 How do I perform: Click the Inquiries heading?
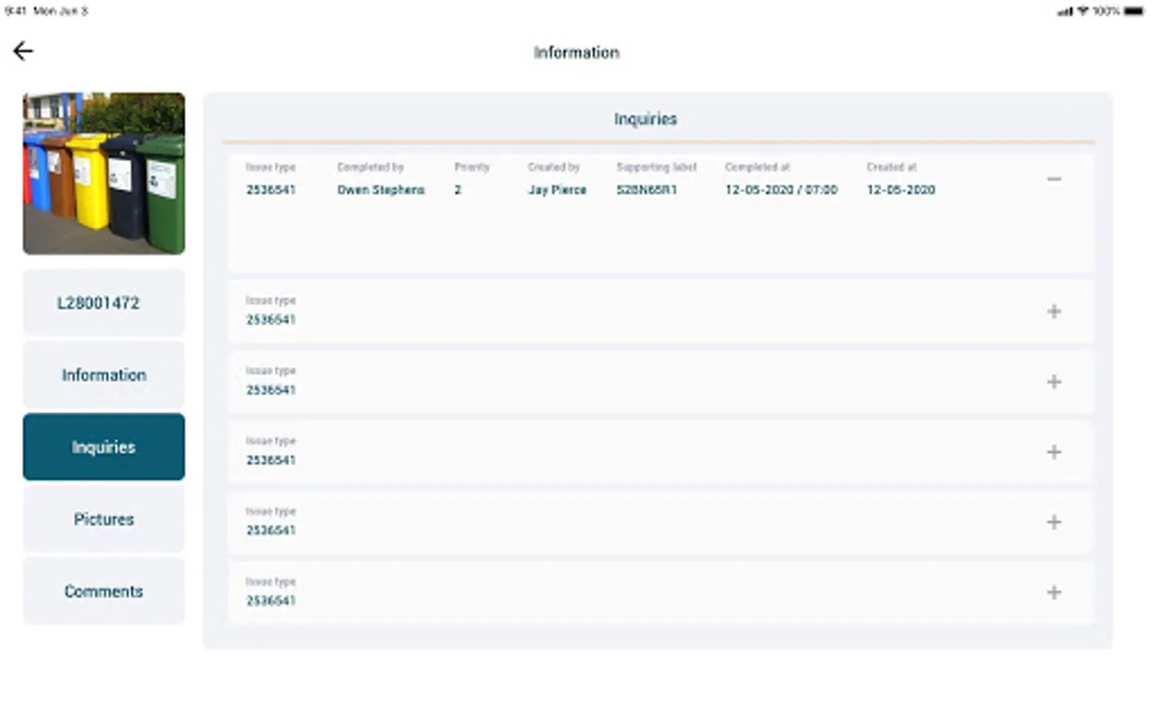tap(645, 119)
